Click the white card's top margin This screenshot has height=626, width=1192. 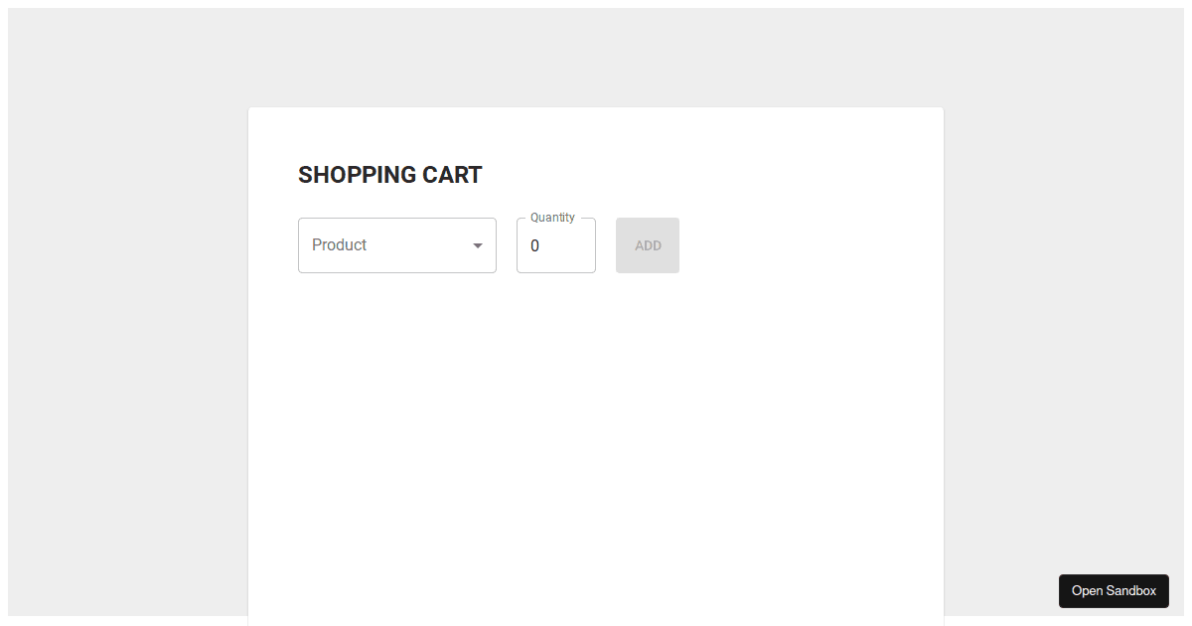596,133
